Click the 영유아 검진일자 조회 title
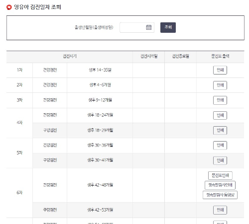This screenshot has width=249, height=224. (x=37, y=7)
